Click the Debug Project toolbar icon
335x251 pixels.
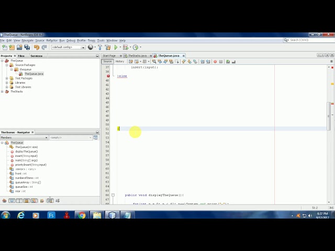click(126, 48)
